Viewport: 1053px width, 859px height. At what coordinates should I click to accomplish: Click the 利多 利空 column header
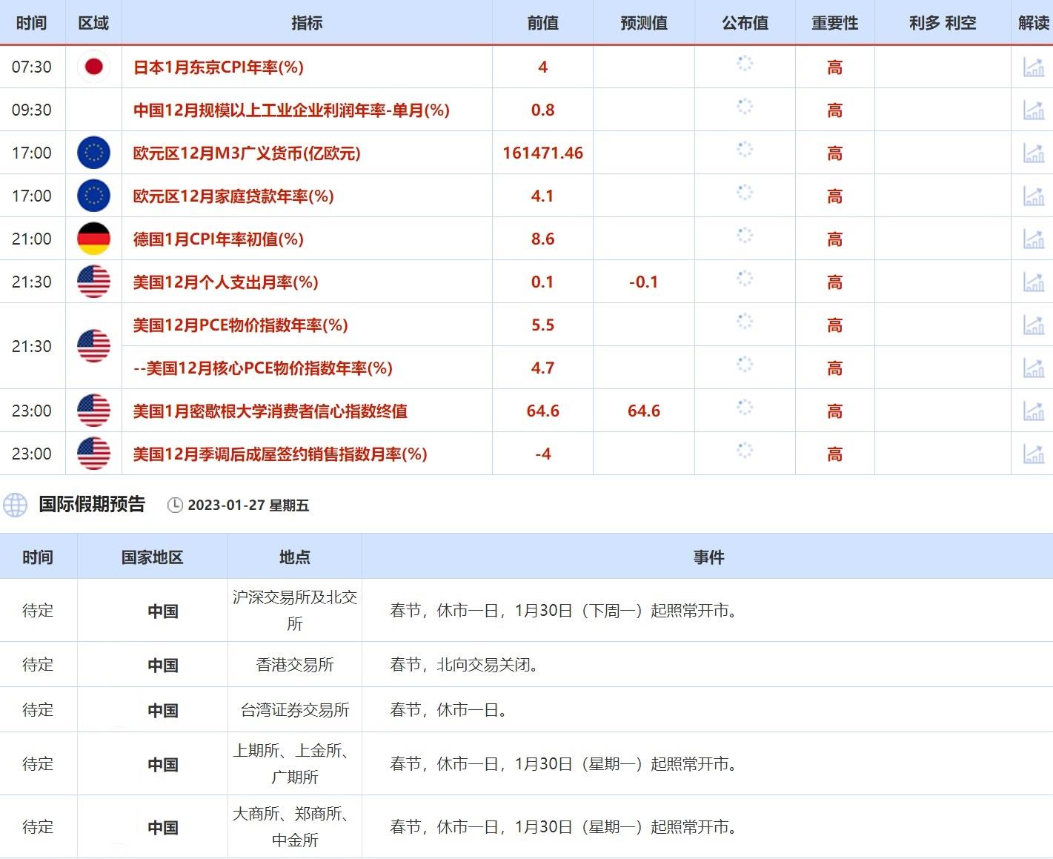pyautogui.click(x=942, y=23)
